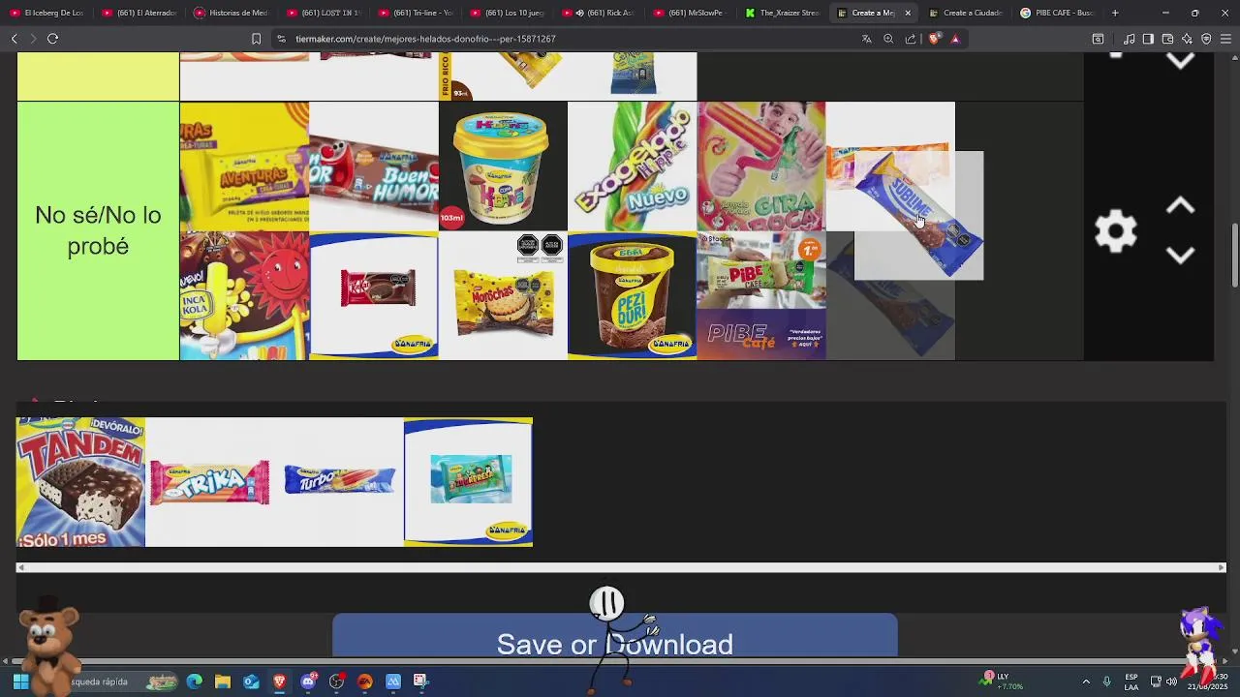Select the Exagelado Nuevo thumbnail
The width and height of the screenshot is (1240, 697).
pos(632,167)
